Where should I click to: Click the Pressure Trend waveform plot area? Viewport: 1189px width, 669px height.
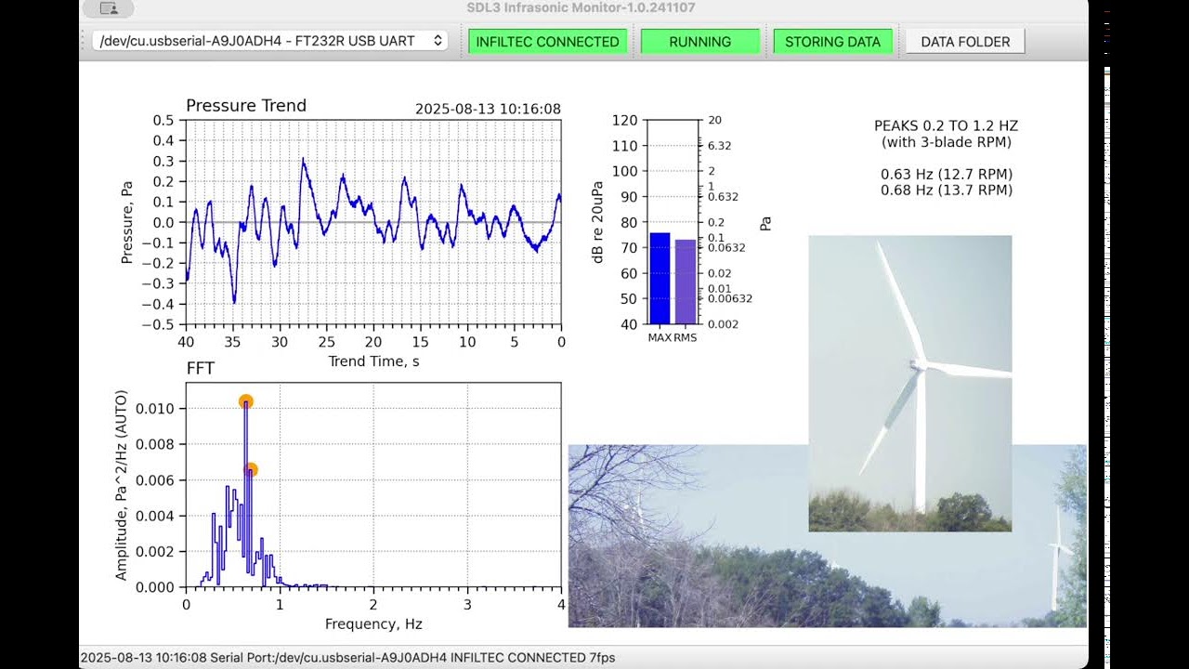pyautogui.click(x=373, y=222)
